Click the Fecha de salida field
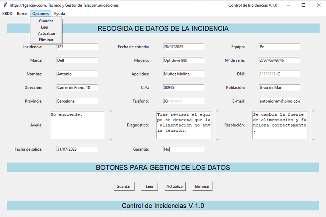The height and width of the screenshot is (217, 326). (x=77, y=149)
